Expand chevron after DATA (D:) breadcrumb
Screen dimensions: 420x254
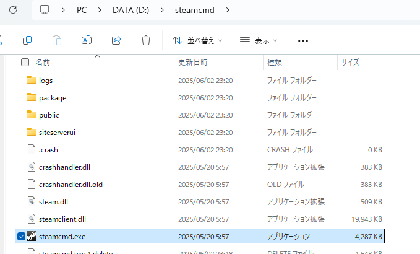point(162,10)
